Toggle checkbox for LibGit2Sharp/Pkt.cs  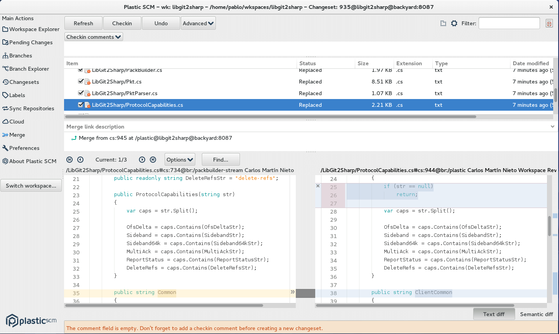[81, 82]
